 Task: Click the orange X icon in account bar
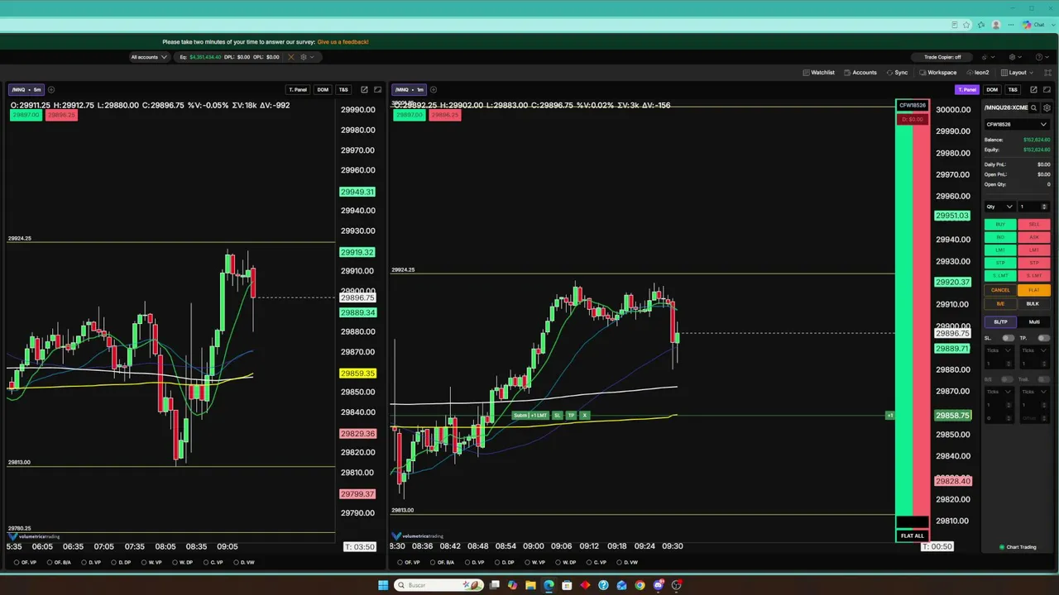click(290, 57)
